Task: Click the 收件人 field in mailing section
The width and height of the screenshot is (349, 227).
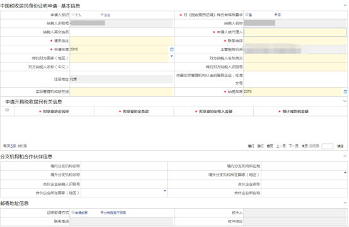Action: click(x=295, y=212)
